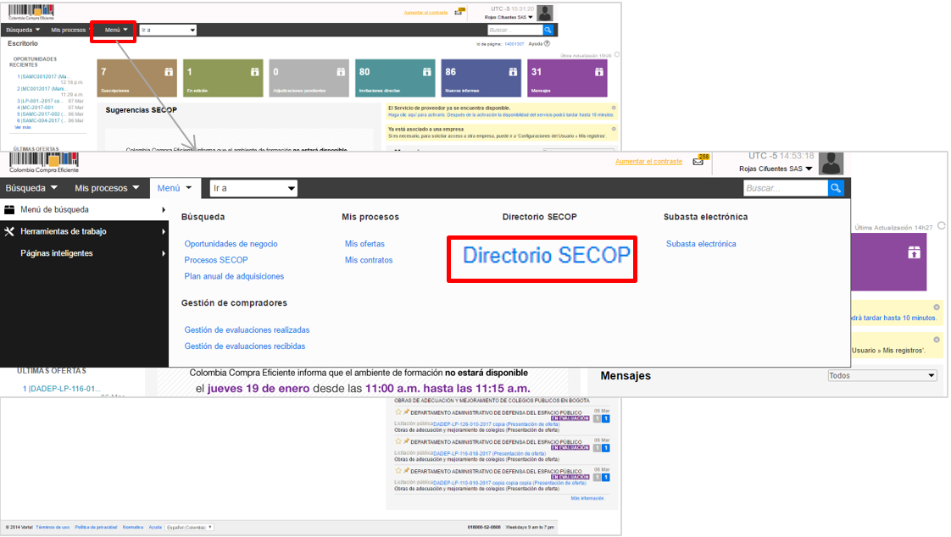The height and width of the screenshot is (537, 951).
Task: Open the Todos filter dropdown beside Mensajes
Action: (882, 376)
